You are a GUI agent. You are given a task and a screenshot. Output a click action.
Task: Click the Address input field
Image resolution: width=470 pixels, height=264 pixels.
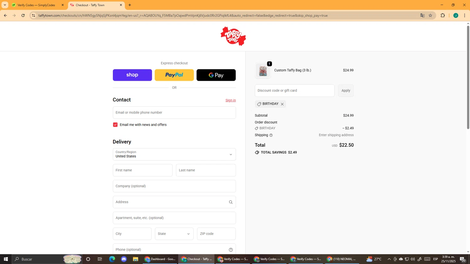[x=174, y=202]
